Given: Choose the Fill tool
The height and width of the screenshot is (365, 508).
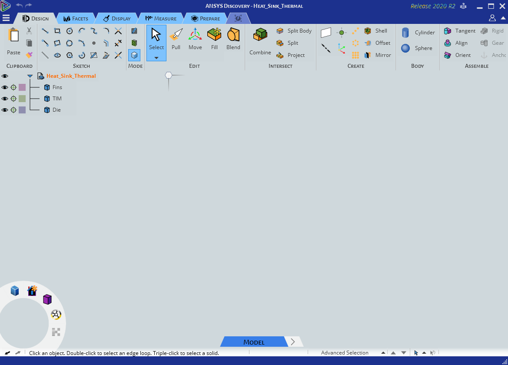Looking at the screenshot, I should coord(214,39).
